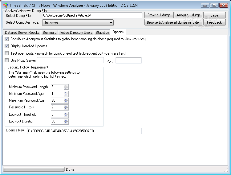This screenshot has width=231, height=175.
Task: Open the Summary tab
Action: tap(50, 33)
